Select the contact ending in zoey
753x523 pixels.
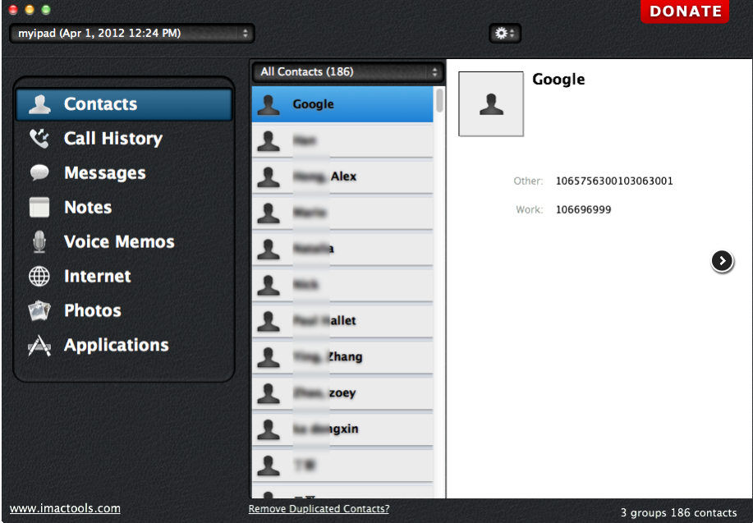coord(342,392)
